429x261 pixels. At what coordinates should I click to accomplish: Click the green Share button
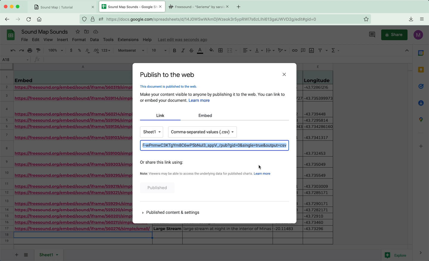point(394,35)
